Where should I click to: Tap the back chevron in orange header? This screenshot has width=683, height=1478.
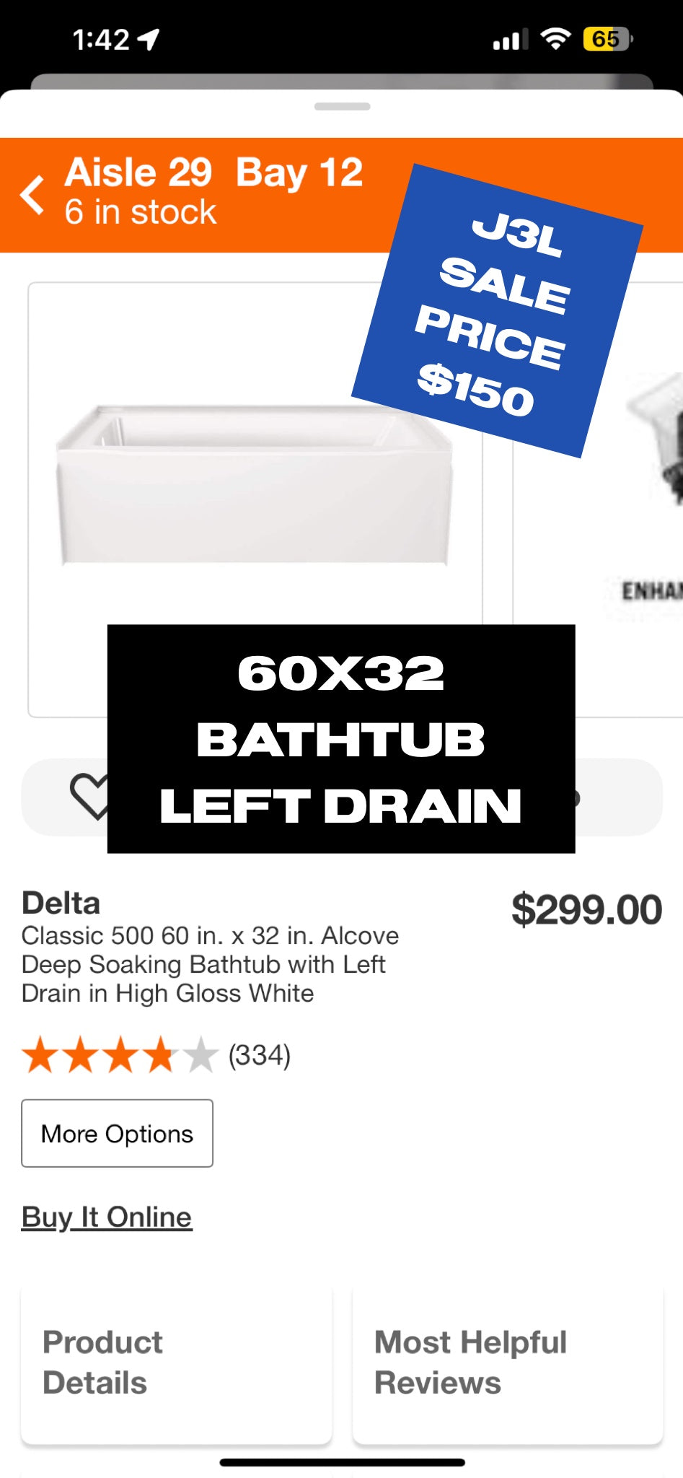point(32,195)
